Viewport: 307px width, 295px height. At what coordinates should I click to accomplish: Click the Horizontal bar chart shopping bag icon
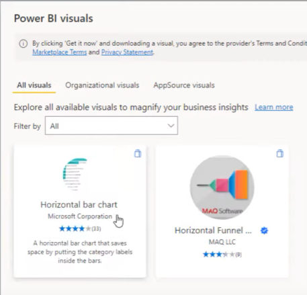click(x=138, y=154)
